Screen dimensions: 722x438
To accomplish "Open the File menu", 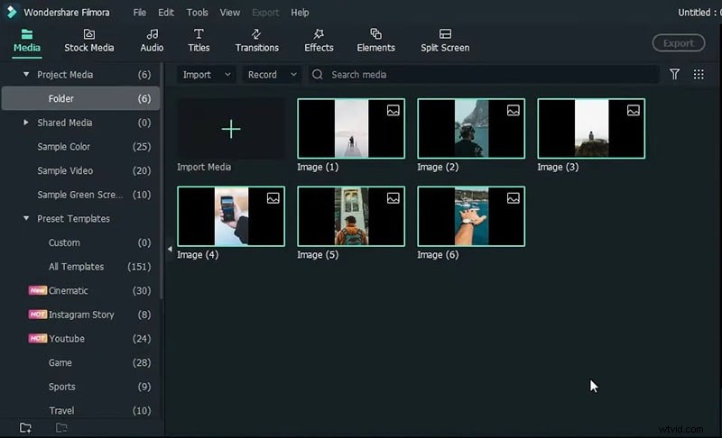I will [x=140, y=13].
